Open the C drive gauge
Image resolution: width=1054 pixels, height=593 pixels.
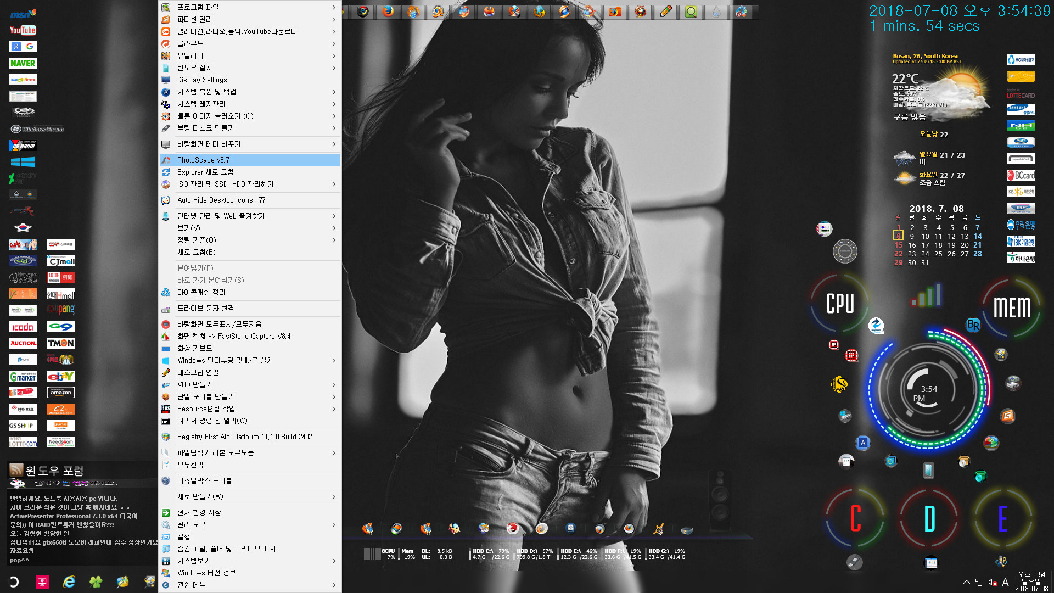tap(855, 518)
